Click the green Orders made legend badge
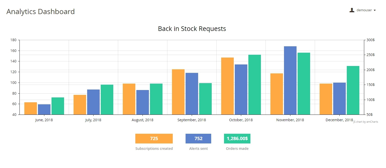The image size is (386, 168). [237, 138]
